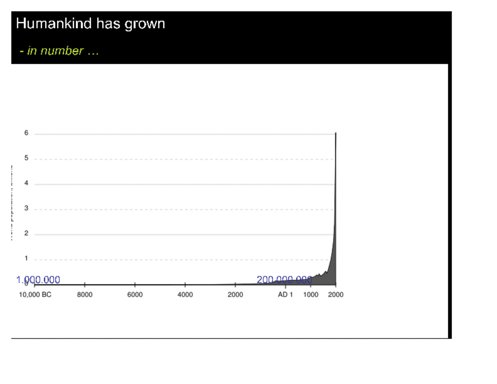Click the "8000" x-axis label

[x=84, y=295]
